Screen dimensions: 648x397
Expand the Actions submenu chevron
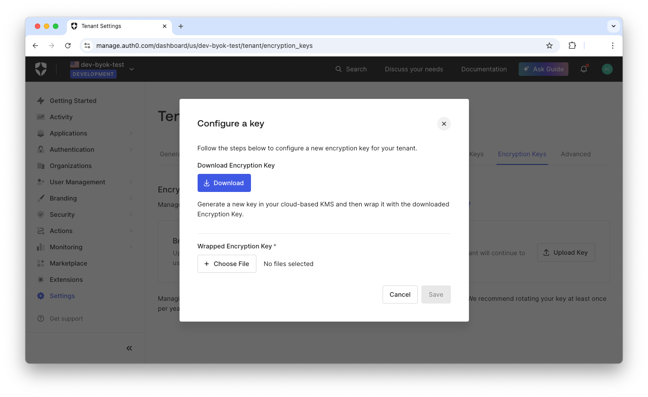coord(131,231)
